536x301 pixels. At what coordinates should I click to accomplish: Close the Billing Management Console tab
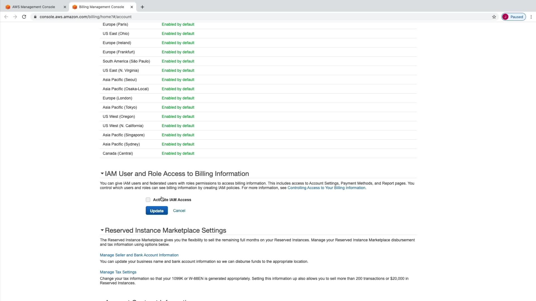pyautogui.click(x=132, y=7)
